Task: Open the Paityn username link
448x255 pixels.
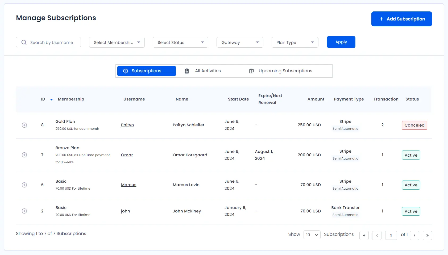Action: pyautogui.click(x=127, y=125)
